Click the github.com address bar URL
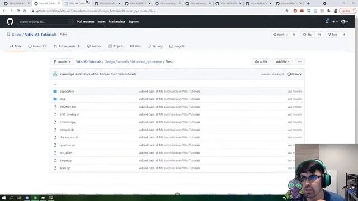Viewport: 358px width, 201px height. click(x=96, y=11)
